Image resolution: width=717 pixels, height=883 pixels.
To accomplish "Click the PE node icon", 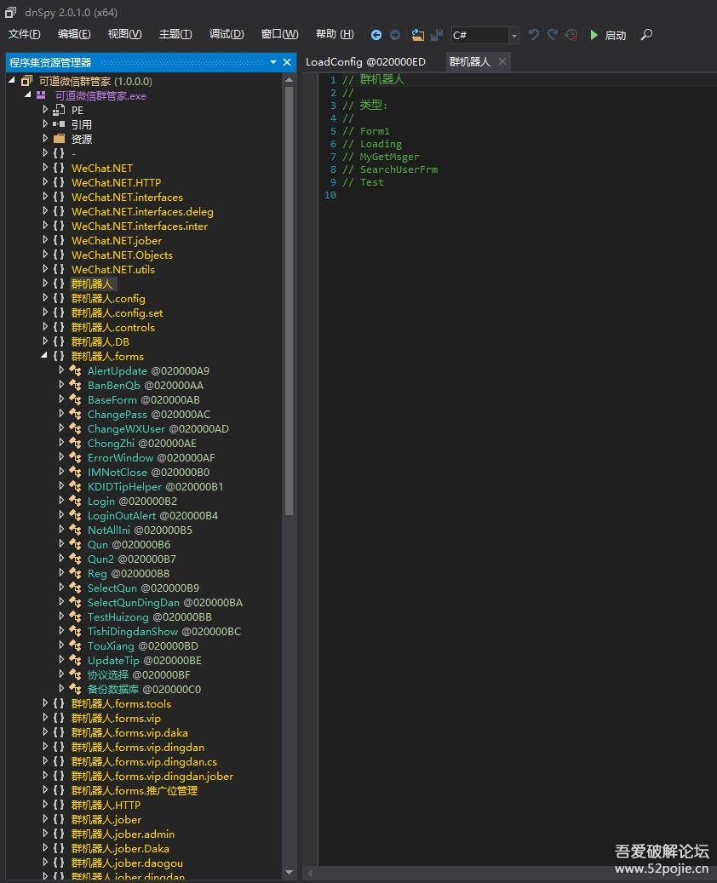I will click(x=59, y=110).
